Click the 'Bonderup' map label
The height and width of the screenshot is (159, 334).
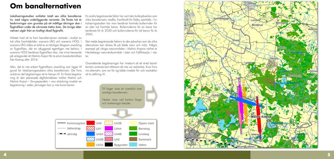pos(257,25)
